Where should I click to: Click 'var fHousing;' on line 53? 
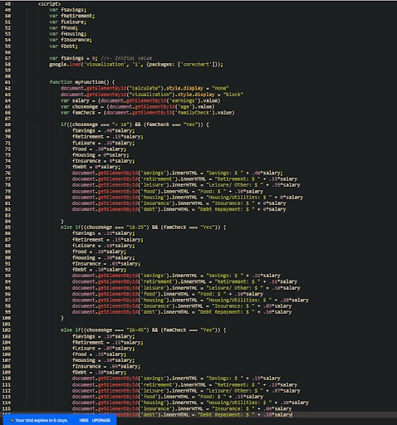point(68,34)
